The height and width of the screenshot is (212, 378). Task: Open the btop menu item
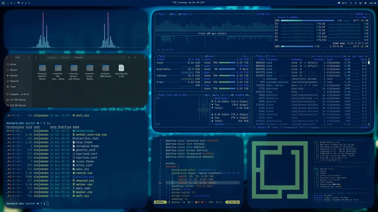(x=173, y=14)
